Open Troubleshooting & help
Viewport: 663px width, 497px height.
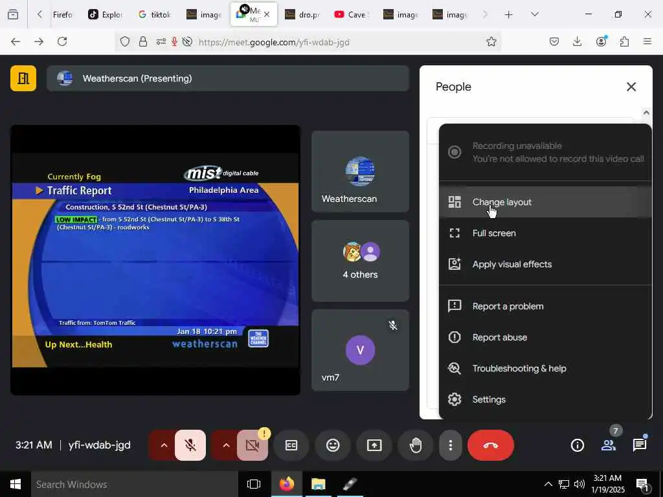pyautogui.click(x=545, y=368)
